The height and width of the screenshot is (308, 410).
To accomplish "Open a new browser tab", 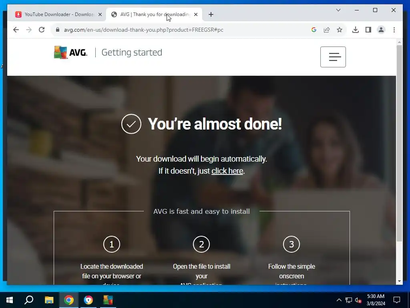I will click(211, 15).
